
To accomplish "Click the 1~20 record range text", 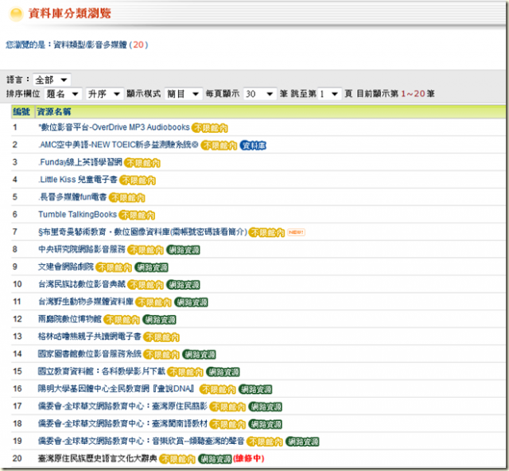I will coord(414,94).
